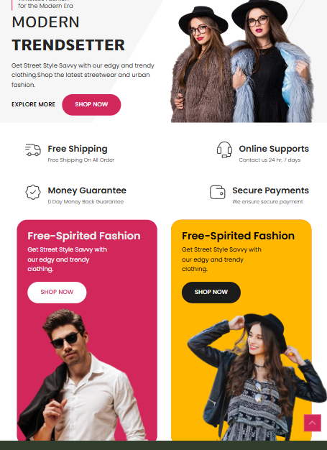Select the Secure Payments heading
This screenshot has height=450, width=327.
270,190
